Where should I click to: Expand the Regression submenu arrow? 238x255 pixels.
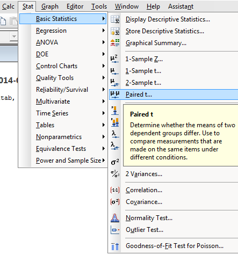point(104,31)
